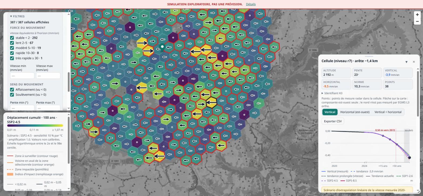Click the orange Indice d'impact swatch

click(x=10, y=174)
